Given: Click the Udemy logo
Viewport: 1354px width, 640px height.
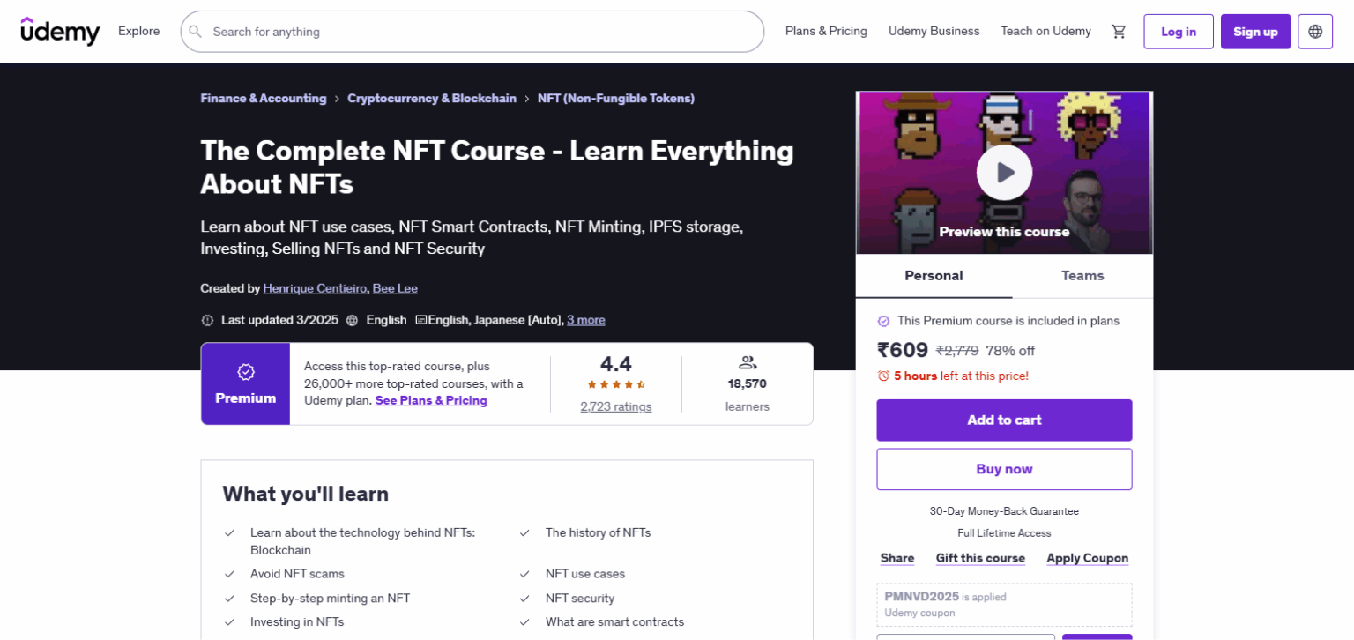Looking at the screenshot, I should coord(59,31).
